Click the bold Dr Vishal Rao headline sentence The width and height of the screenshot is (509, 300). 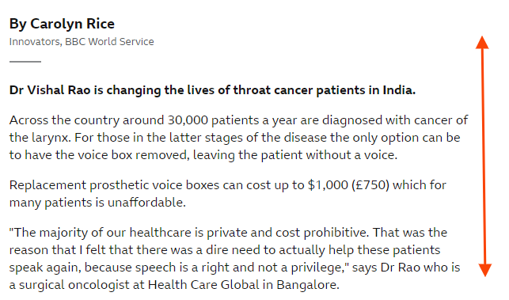pos(212,90)
